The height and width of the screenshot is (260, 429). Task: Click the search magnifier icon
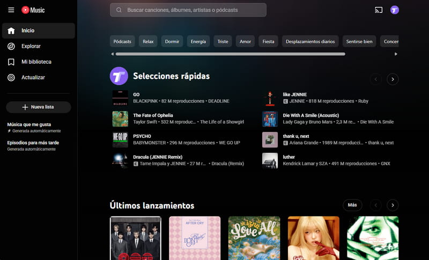119,10
